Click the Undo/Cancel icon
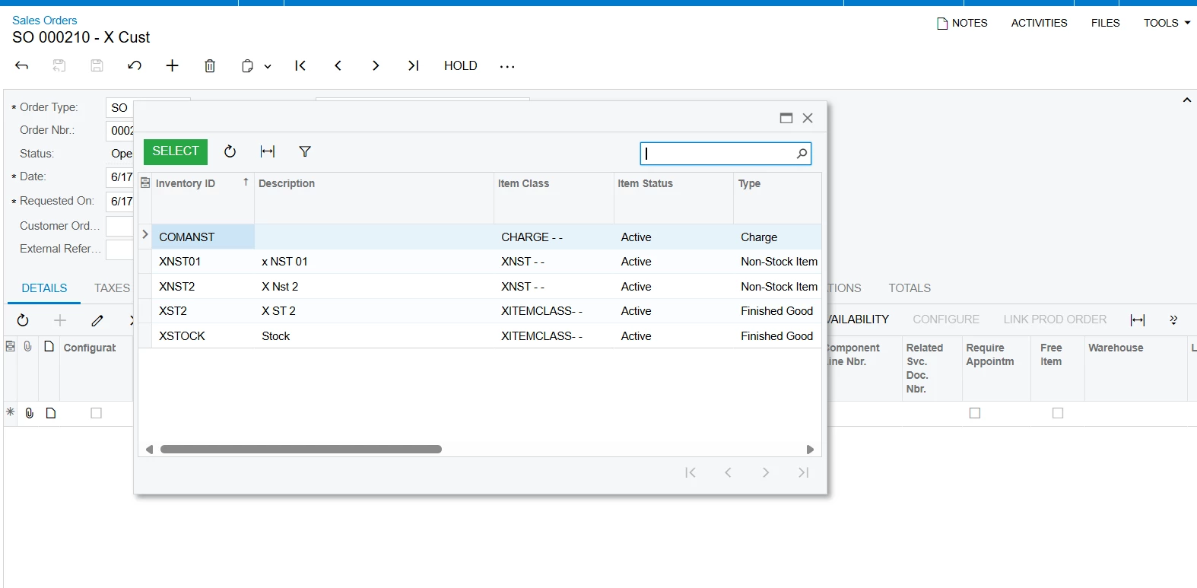 (x=135, y=65)
